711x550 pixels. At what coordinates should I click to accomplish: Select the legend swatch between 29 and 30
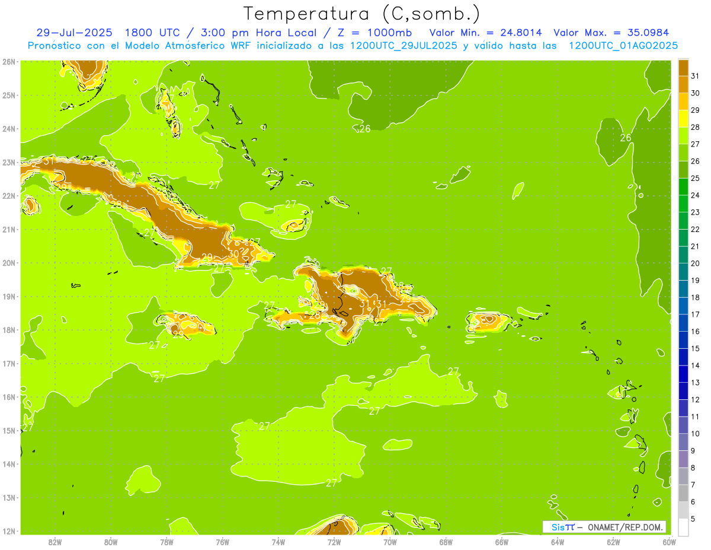(683, 101)
